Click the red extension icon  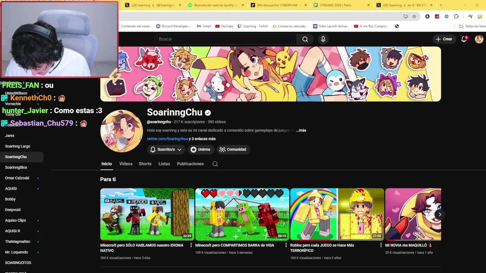coord(437,16)
